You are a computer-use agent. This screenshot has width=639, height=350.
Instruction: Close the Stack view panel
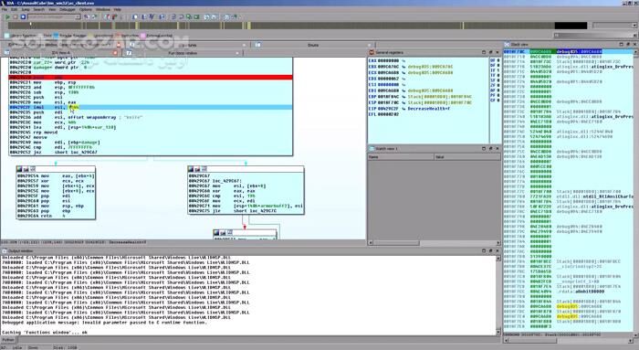point(634,44)
